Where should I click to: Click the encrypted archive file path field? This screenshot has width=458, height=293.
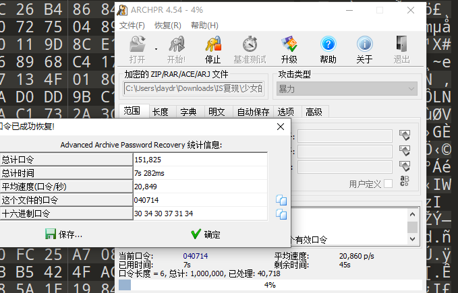click(x=194, y=88)
